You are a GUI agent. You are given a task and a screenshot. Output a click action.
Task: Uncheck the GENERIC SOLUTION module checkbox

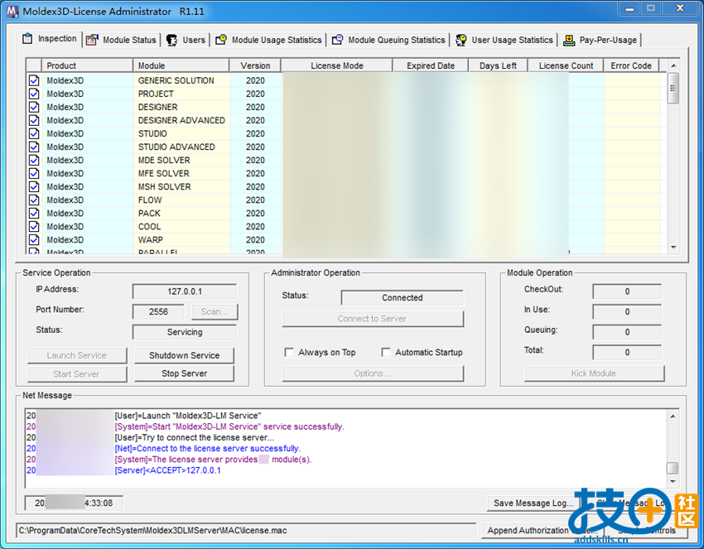pyautogui.click(x=34, y=81)
